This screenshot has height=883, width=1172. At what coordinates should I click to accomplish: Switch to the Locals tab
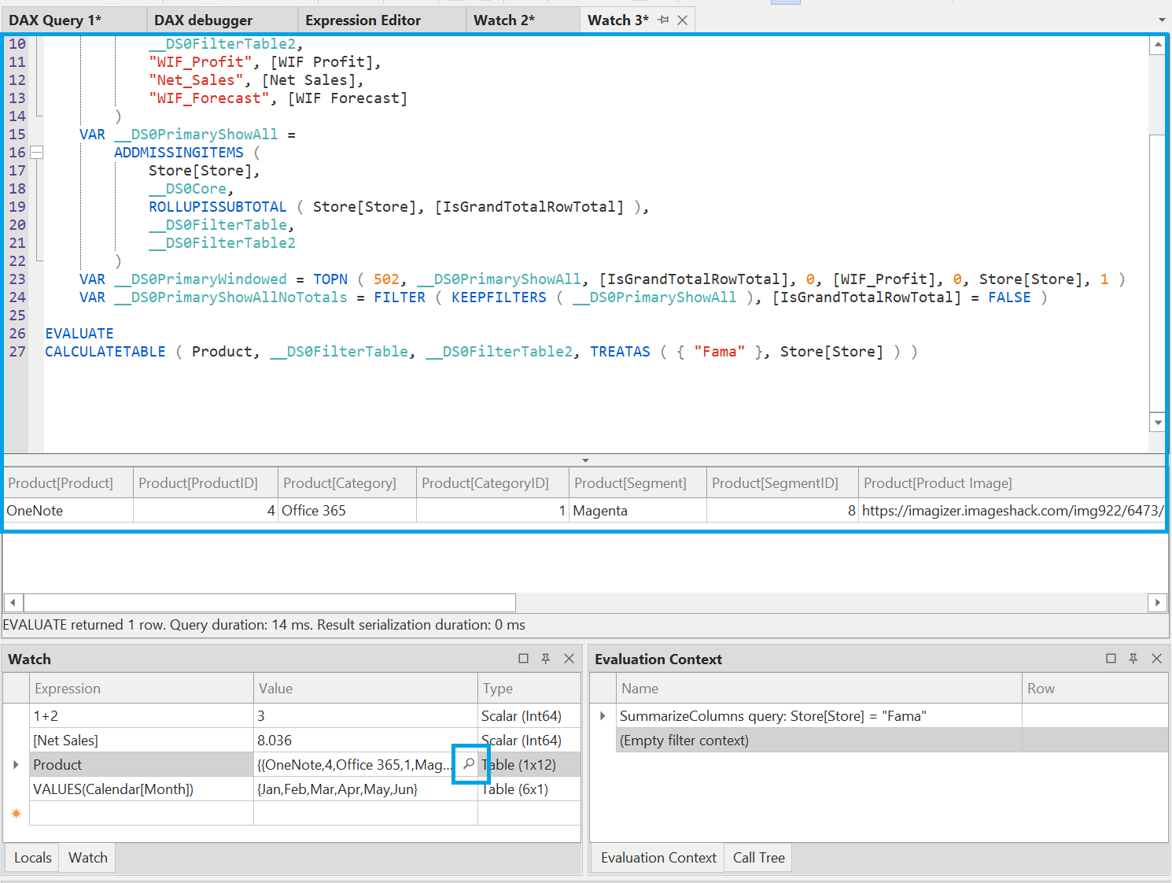[x=33, y=858]
